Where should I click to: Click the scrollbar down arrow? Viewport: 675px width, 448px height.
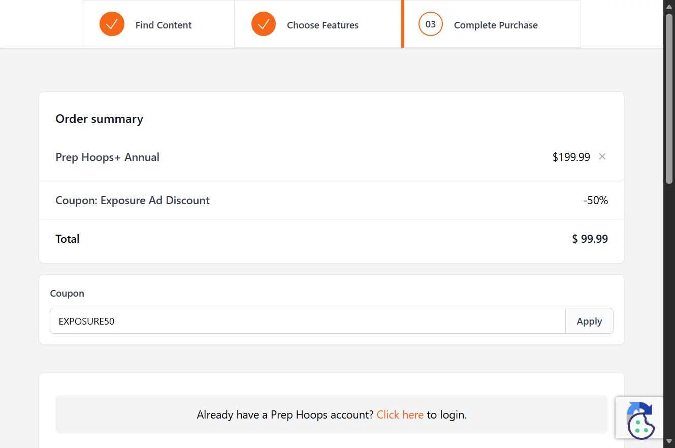tap(669, 443)
